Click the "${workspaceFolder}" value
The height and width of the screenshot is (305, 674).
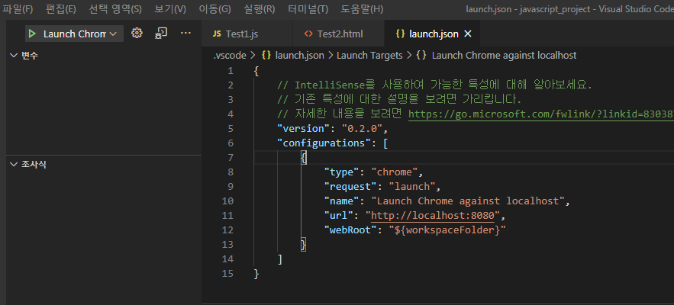tap(447, 230)
